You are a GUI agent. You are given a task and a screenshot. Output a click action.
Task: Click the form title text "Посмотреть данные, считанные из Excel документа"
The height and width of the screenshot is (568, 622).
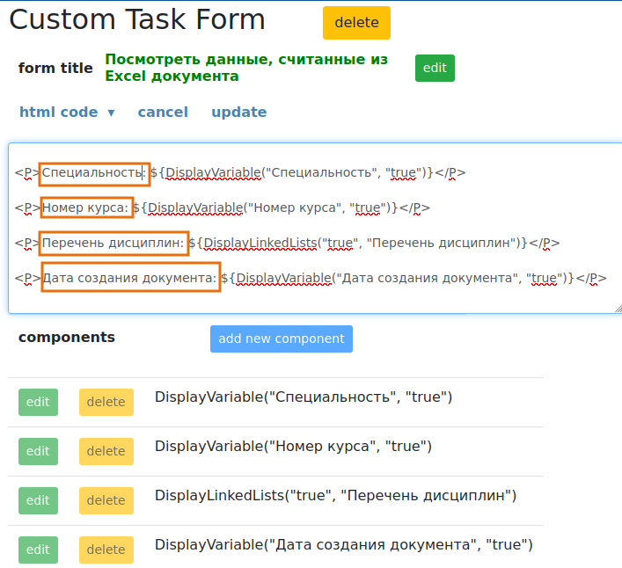coord(246,68)
